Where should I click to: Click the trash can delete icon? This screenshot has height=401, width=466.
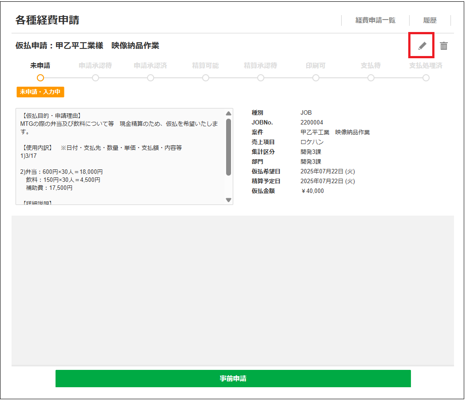444,46
